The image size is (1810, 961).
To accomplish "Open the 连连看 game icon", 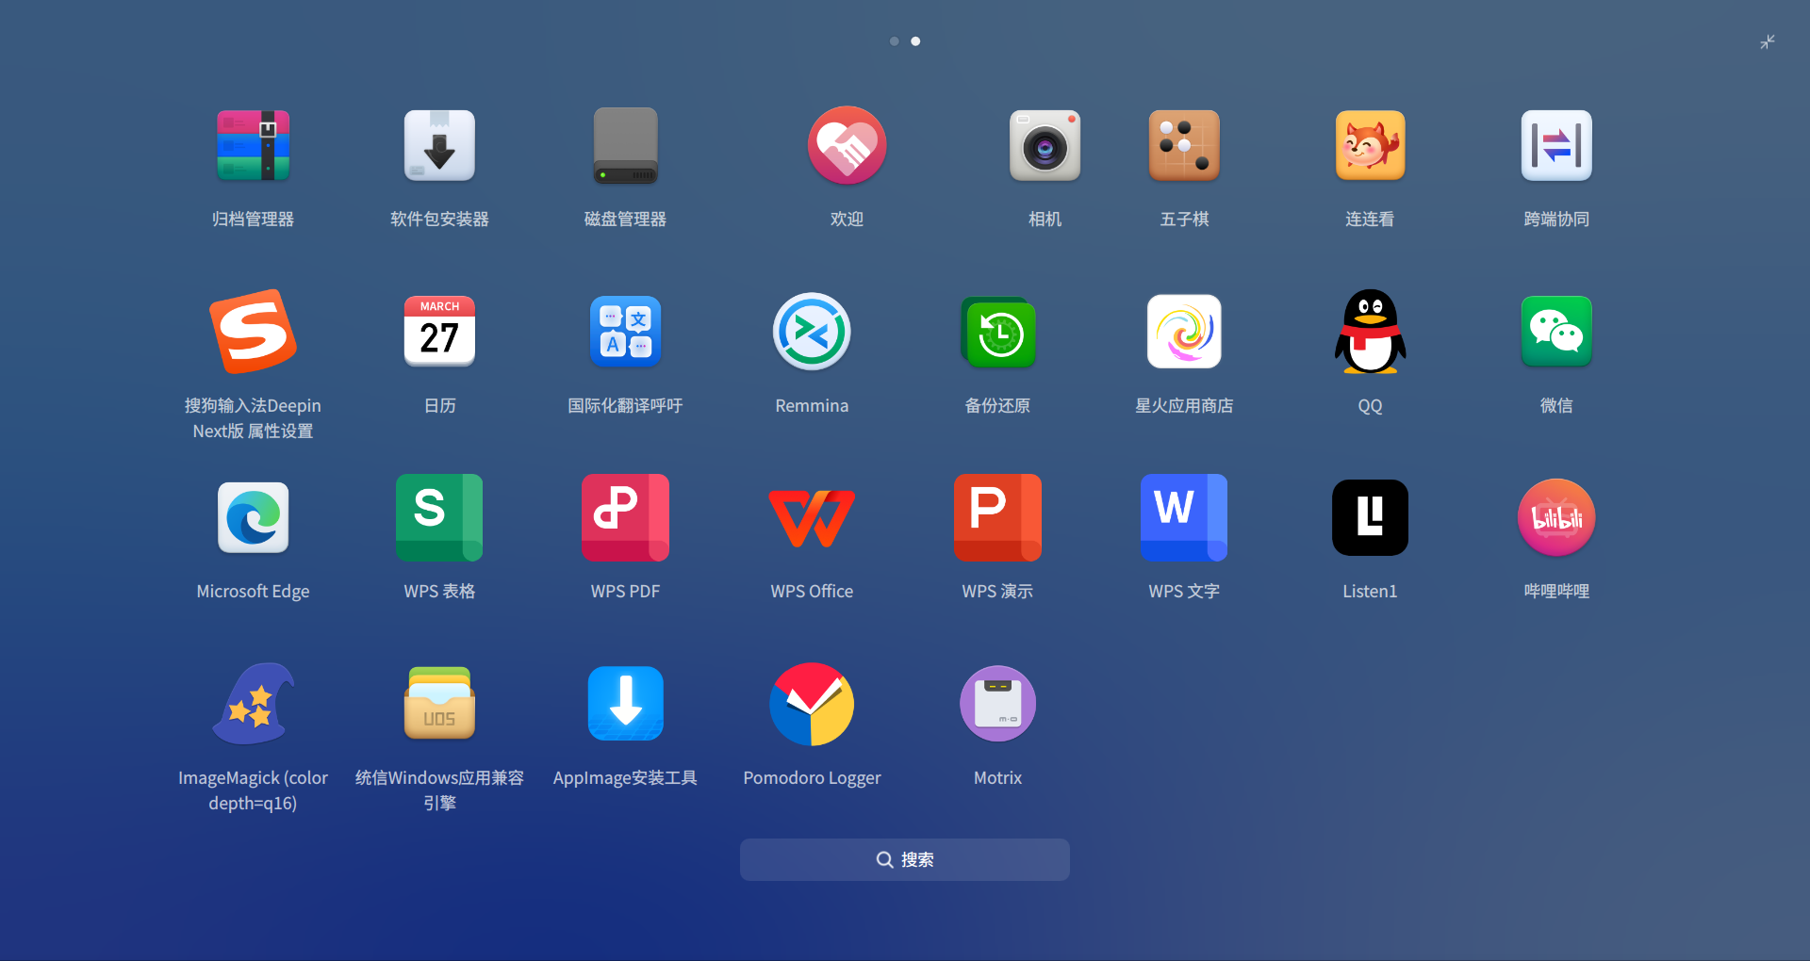I will (1370, 145).
